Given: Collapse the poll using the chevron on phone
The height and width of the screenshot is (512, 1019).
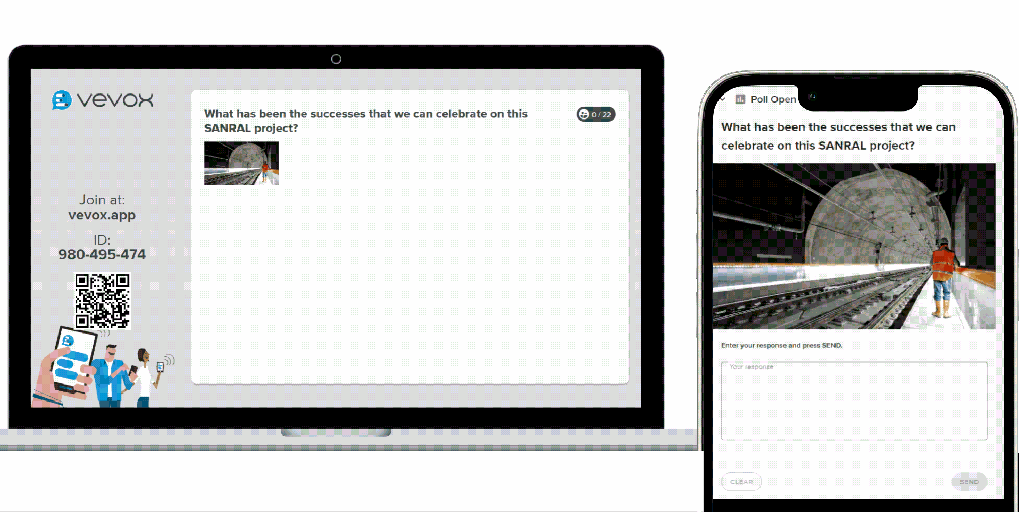Looking at the screenshot, I should [722, 100].
